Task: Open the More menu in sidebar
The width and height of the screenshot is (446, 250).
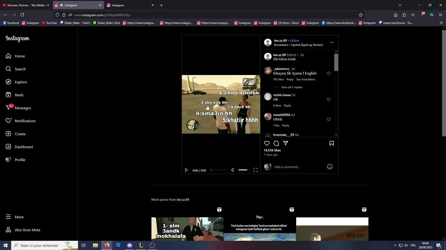Action: pos(15,217)
